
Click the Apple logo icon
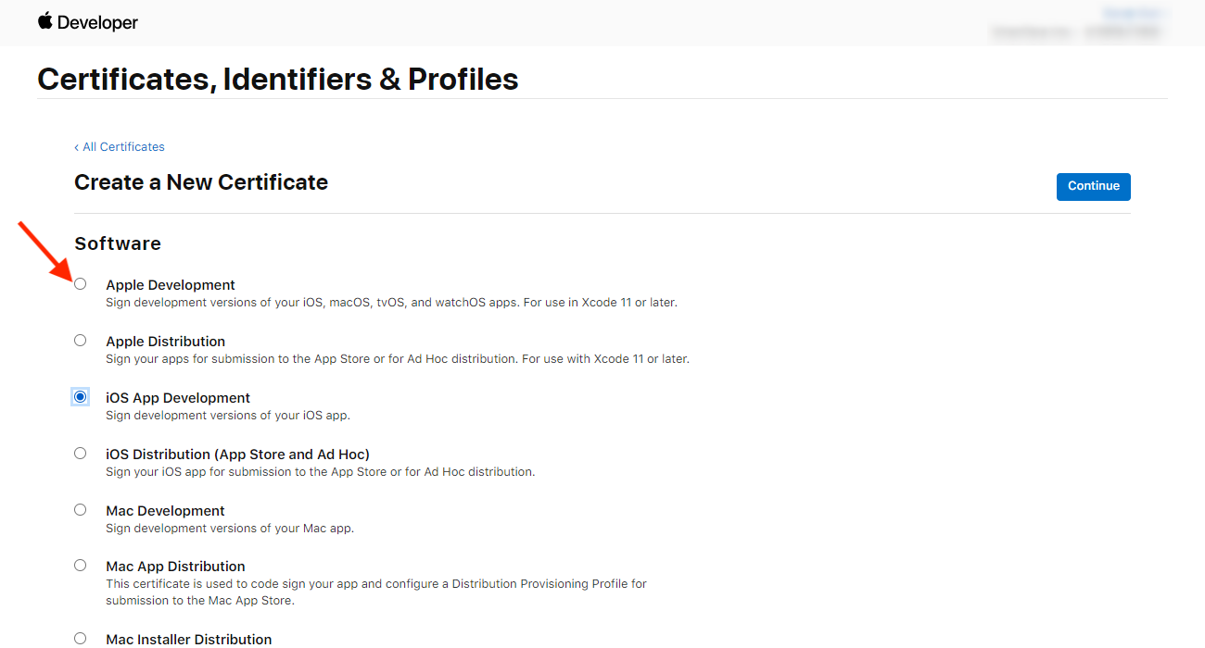coord(45,20)
